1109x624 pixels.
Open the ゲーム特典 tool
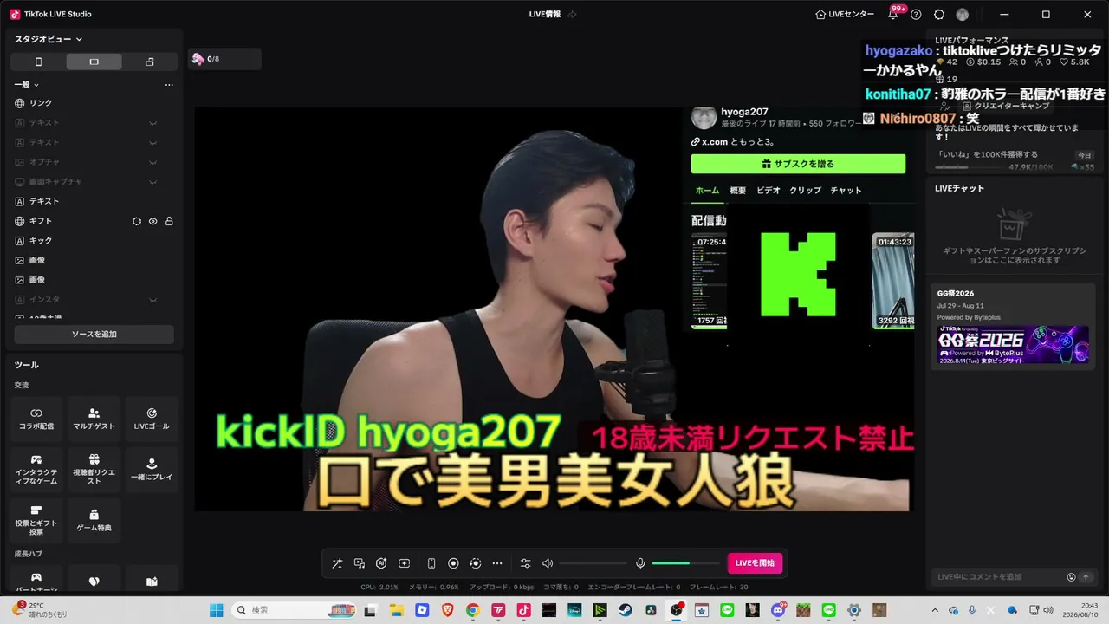(94, 520)
